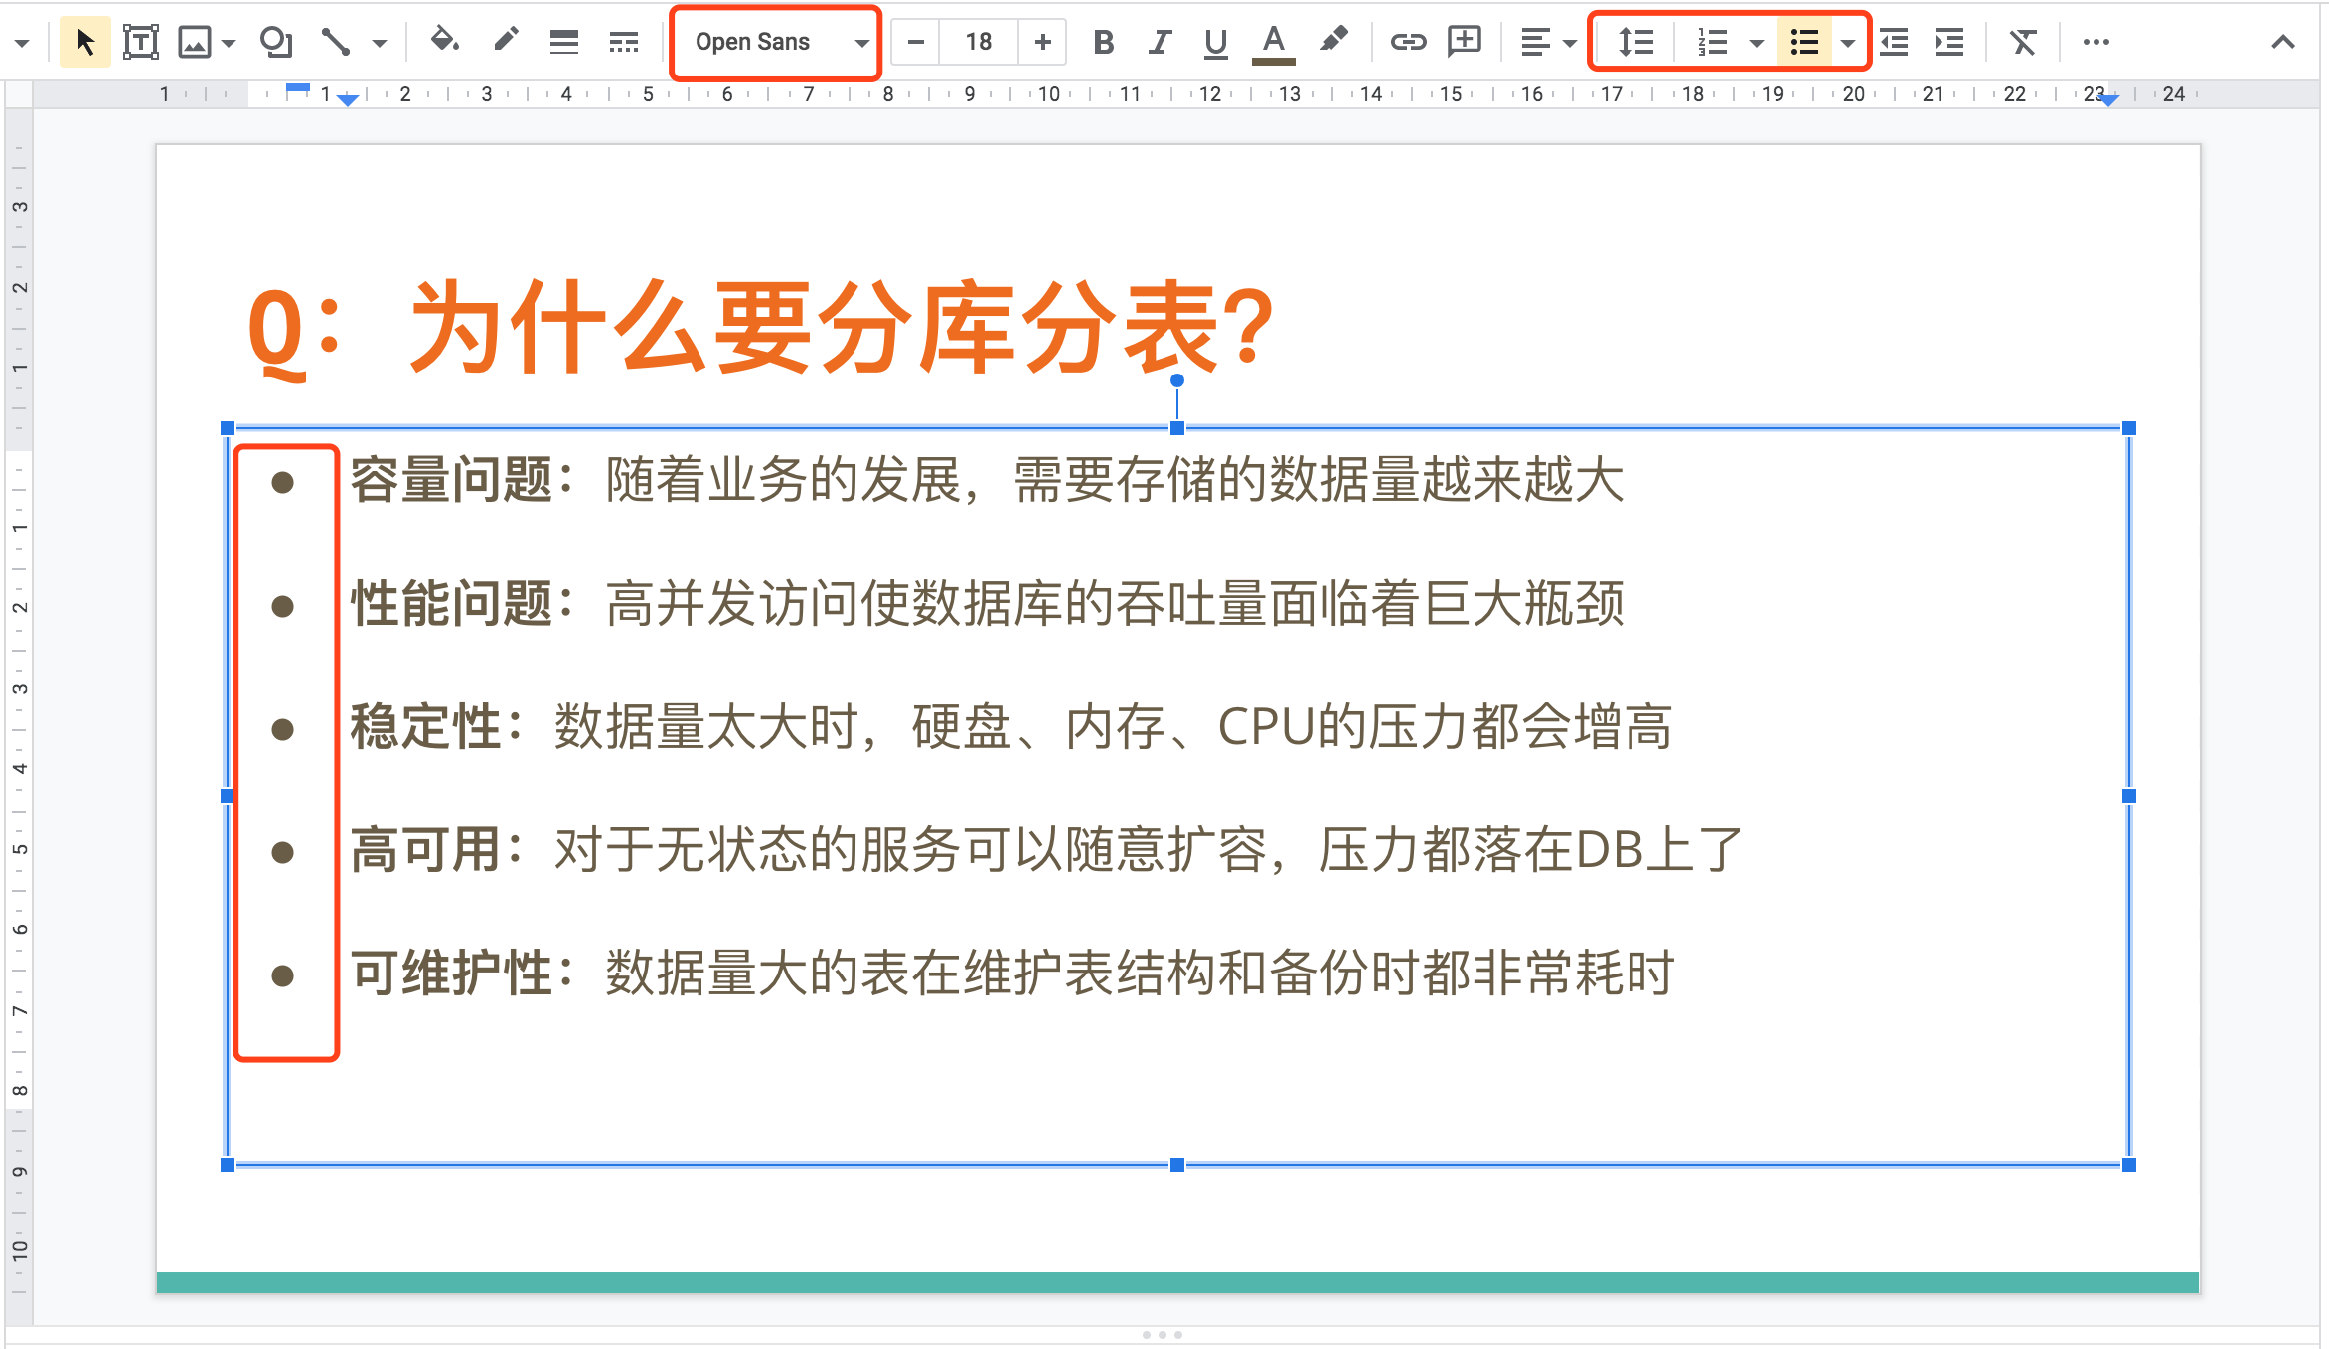
Task: Toggle underline formatting
Action: [1215, 43]
